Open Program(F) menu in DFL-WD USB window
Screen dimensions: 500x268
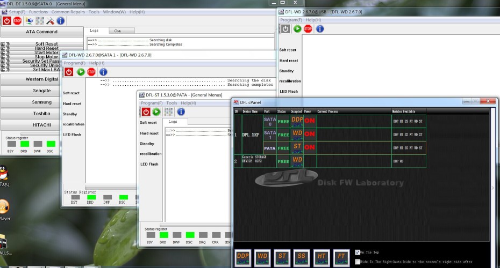(291, 20)
